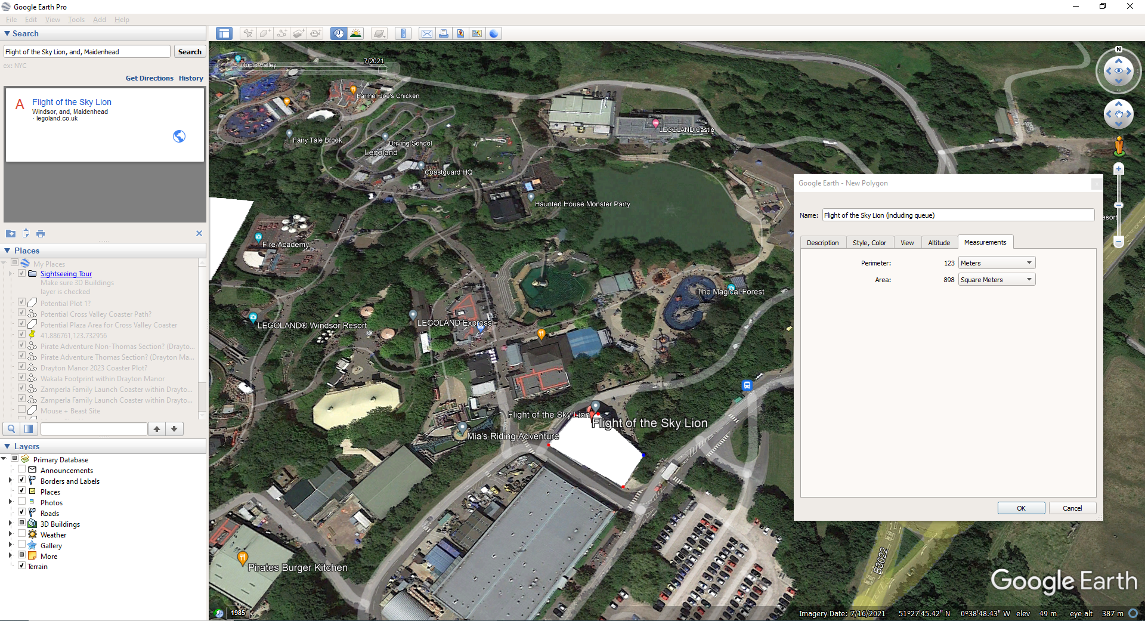Toggle Roads layer checkbox

point(22,512)
